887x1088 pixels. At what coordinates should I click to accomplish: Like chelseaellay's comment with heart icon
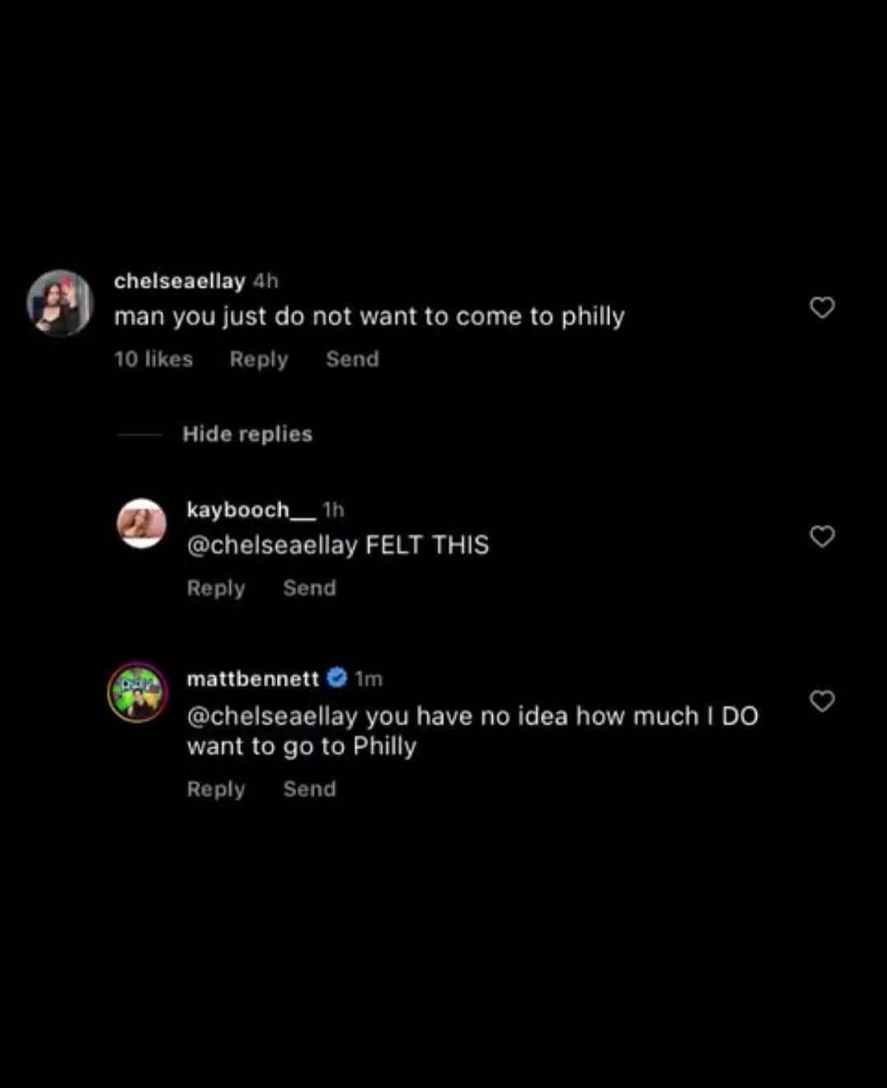point(822,308)
